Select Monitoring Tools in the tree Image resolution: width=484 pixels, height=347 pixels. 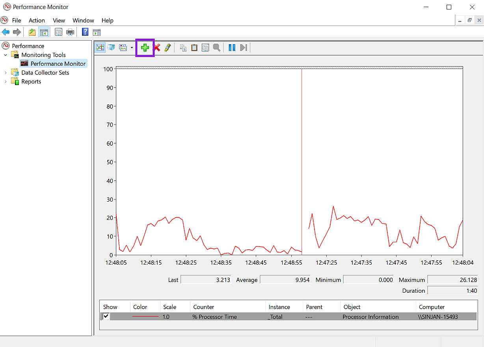[x=43, y=55]
